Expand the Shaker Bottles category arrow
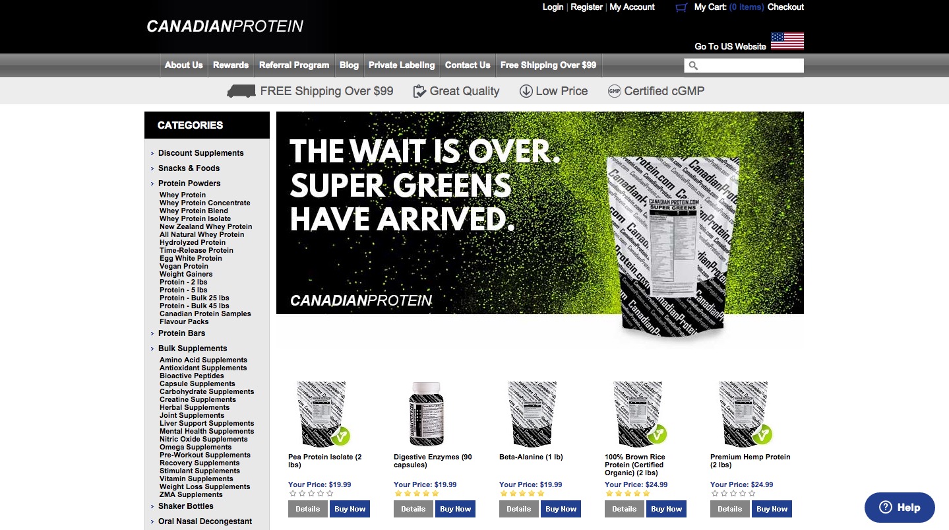The image size is (949, 530). [152, 506]
